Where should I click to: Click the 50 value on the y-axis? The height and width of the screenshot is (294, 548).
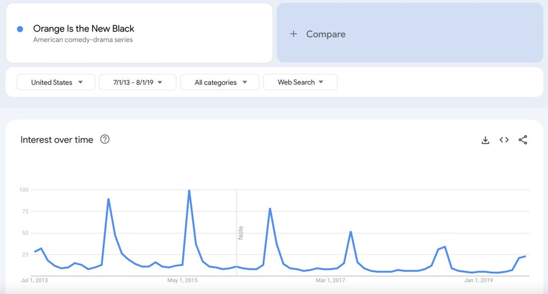(x=25, y=233)
